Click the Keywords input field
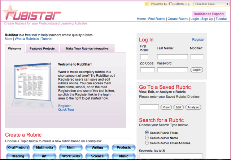The width and height of the screenshot is (231, 160). 171,156
